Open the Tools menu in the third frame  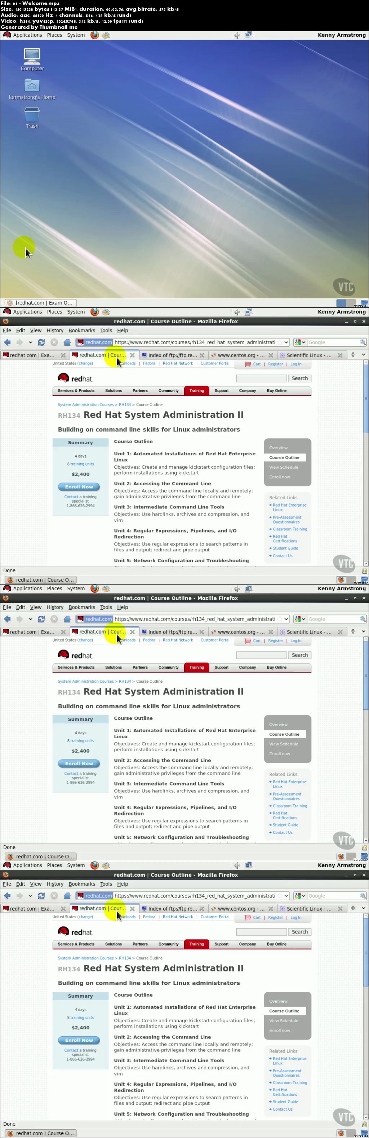point(106,608)
